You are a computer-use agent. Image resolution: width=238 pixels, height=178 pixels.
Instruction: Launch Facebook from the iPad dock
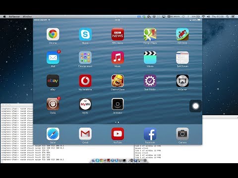click(x=150, y=134)
